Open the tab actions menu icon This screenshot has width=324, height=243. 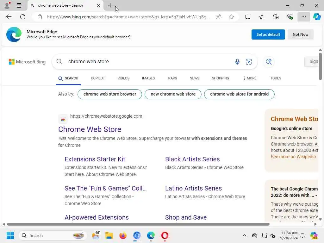point(19,5)
